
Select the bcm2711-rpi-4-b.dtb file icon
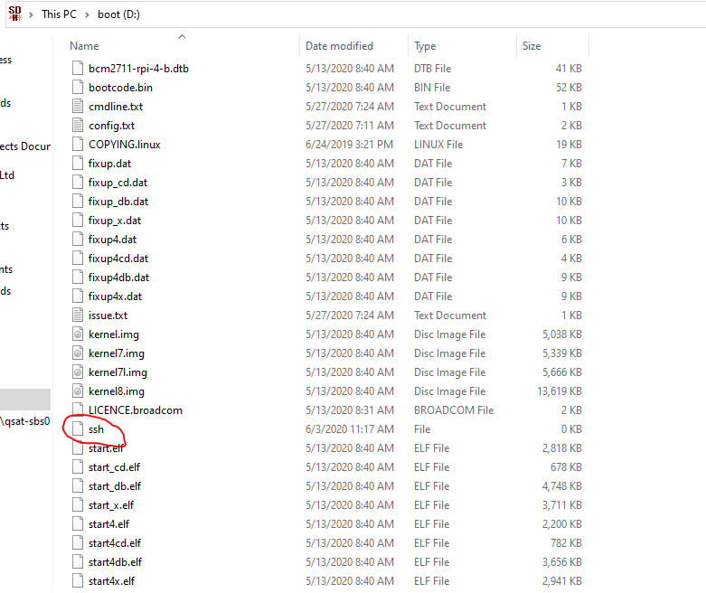coord(78,69)
